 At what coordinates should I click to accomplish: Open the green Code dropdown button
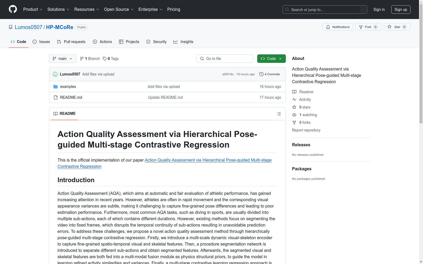(x=271, y=59)
